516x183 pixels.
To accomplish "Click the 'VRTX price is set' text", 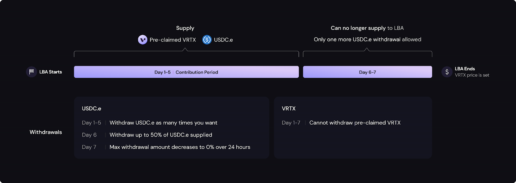I will pyautogui.click(x=472, y=75).
